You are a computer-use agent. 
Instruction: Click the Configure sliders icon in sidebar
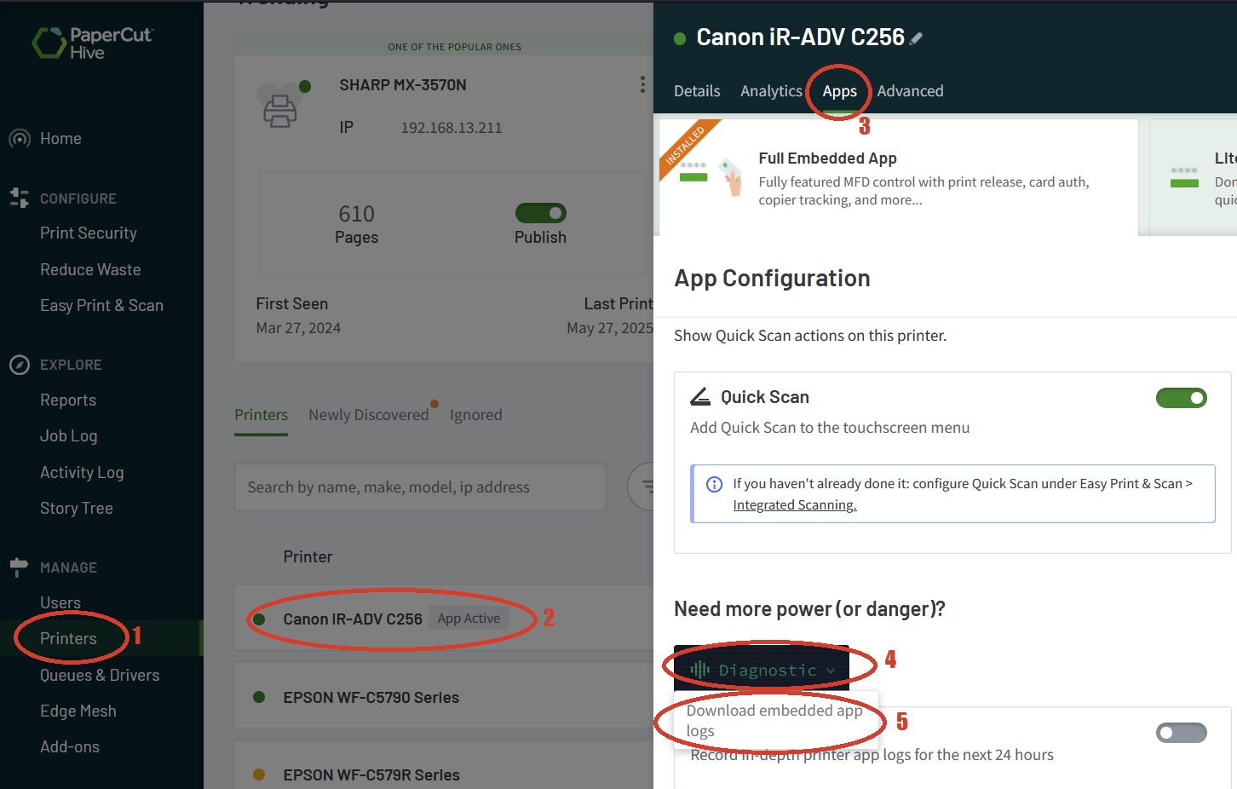point(19,198)
